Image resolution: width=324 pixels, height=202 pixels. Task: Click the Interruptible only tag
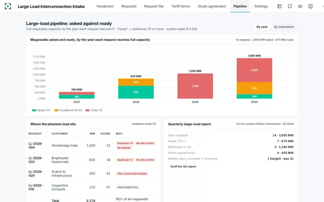click(128, 187)
